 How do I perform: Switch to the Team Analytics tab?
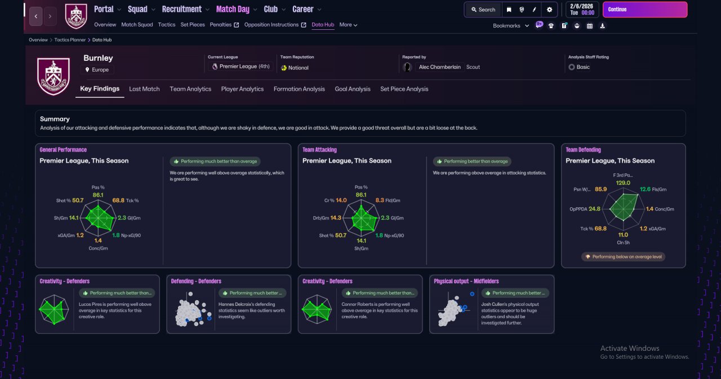pyautogui.click(x=190, y=89)
